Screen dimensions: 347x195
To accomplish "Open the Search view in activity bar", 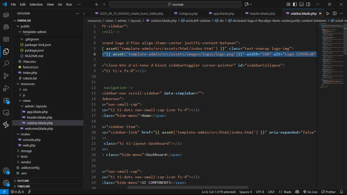I will [x=6, y=63].
